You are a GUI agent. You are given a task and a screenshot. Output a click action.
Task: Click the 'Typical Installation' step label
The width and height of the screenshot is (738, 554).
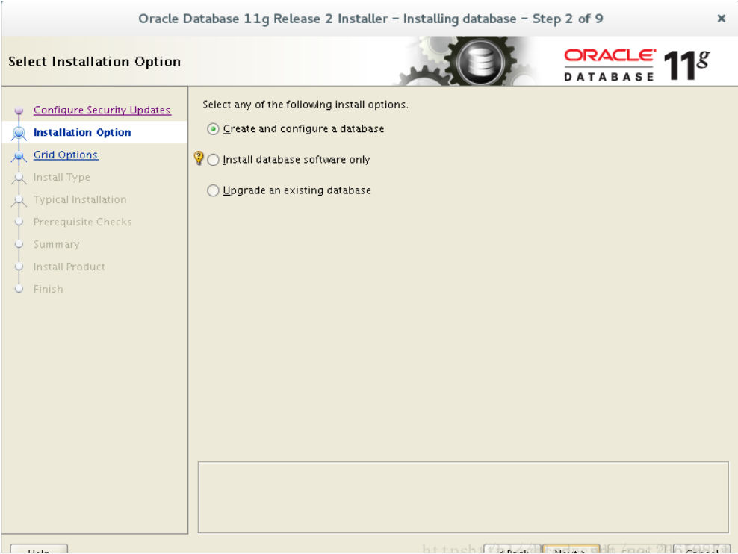80,199
